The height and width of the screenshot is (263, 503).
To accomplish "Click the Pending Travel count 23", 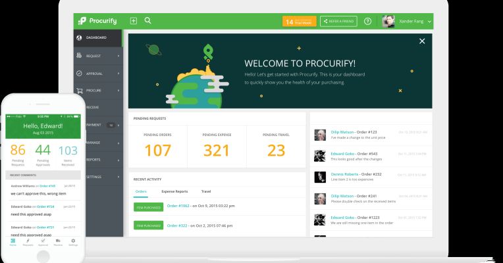I will [x=276, y=151].
